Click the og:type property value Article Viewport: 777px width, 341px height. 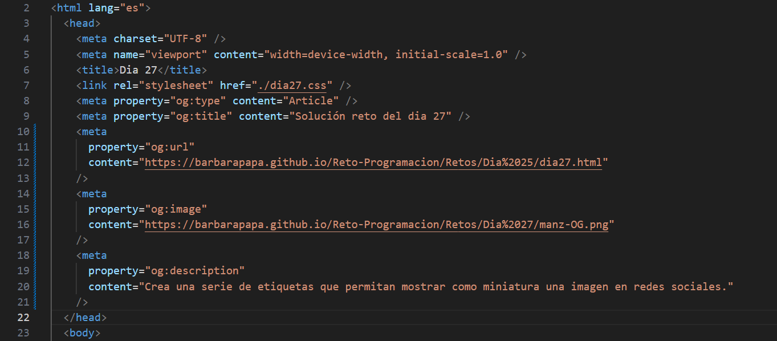(x=311, y=100)
